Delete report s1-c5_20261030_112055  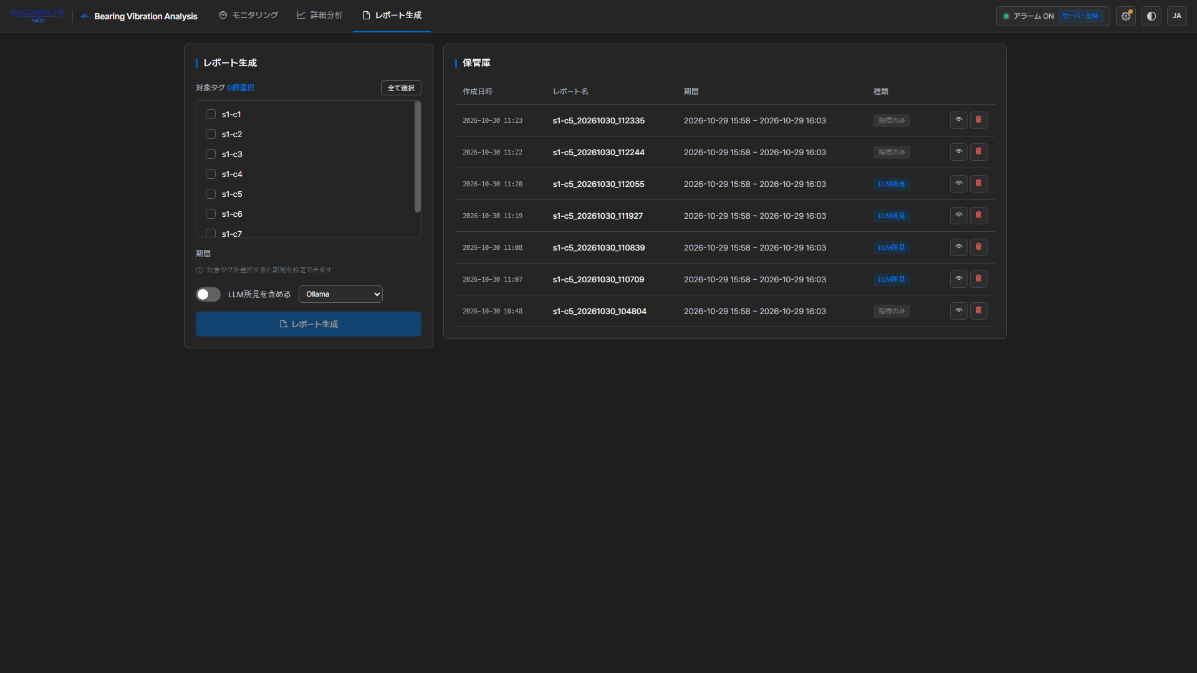click(x=979, y=184)
